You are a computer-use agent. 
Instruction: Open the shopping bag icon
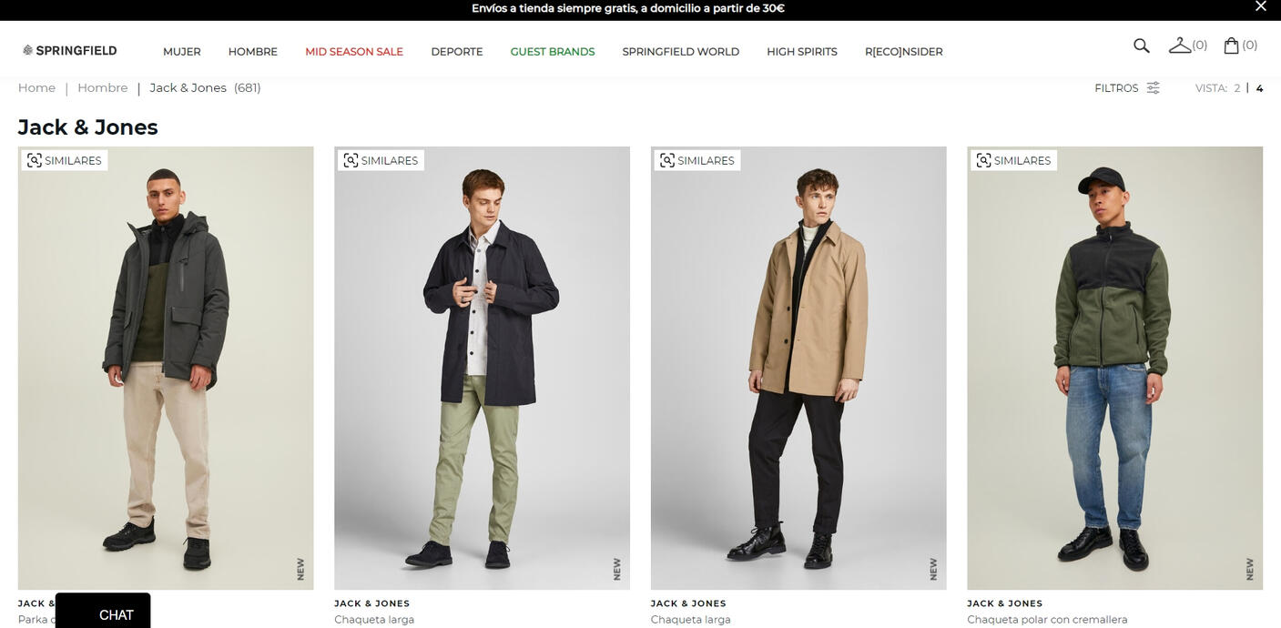tap(1231, 46)
